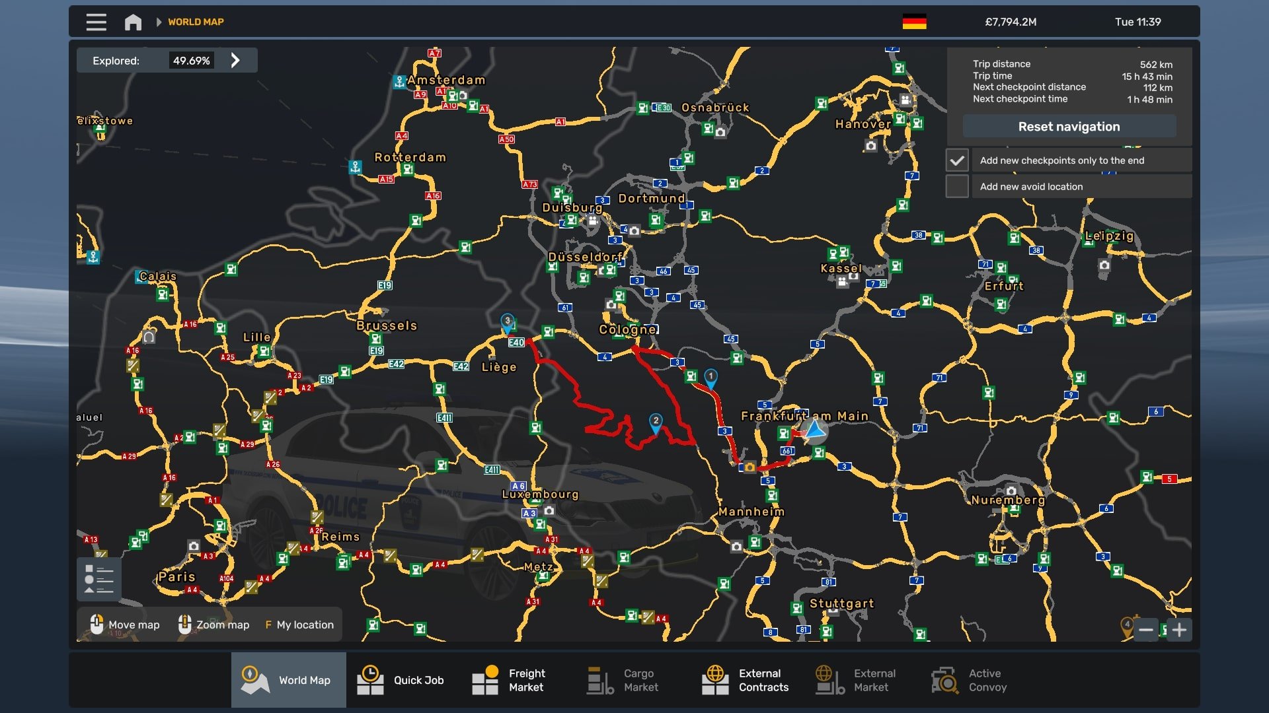Zoom out with the minus button
This screenshot has height=713, width=1269.
[x=1145, y=630]
